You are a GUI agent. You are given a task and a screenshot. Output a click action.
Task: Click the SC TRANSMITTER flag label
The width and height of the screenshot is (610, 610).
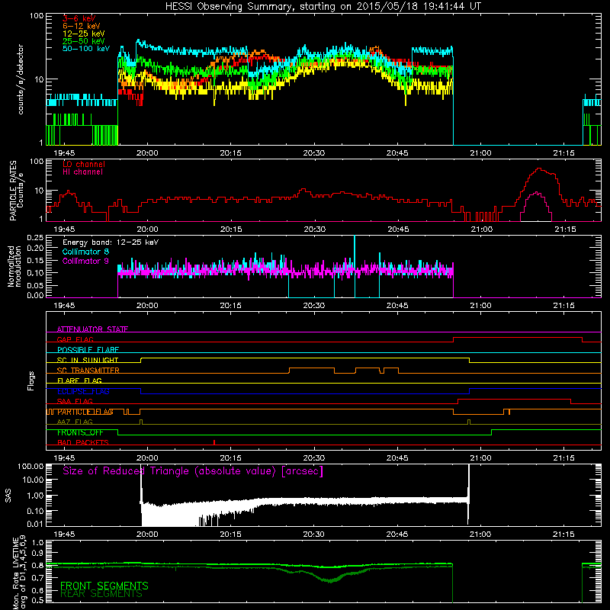click(x=88, y=371)
